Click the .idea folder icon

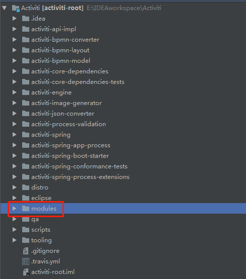pos(26,18)
